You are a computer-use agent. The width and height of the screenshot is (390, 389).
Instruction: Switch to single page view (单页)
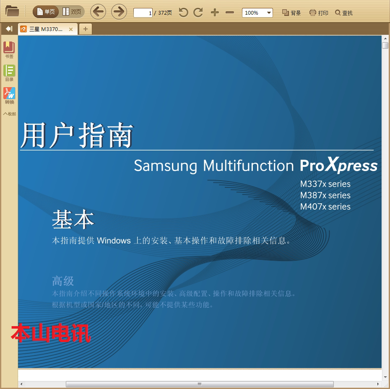pos(46,12)
